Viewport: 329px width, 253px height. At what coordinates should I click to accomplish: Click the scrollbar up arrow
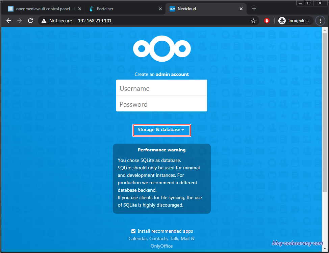pyautogui.click(x=324, y=30)
